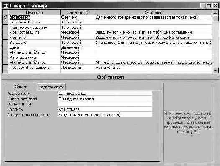Click the Индексированное поле property value
220x166 pixels.
click(x=105, y=115)
